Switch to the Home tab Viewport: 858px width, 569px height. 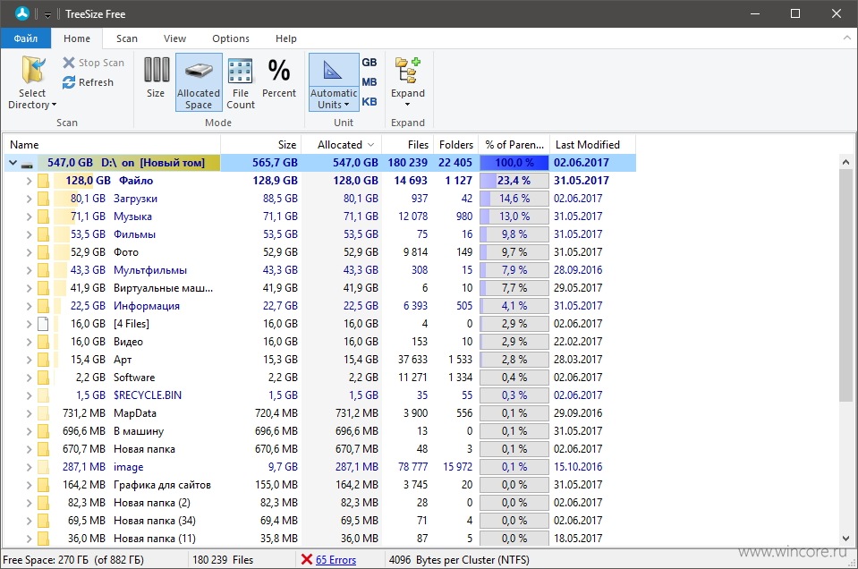coord(77,38)
